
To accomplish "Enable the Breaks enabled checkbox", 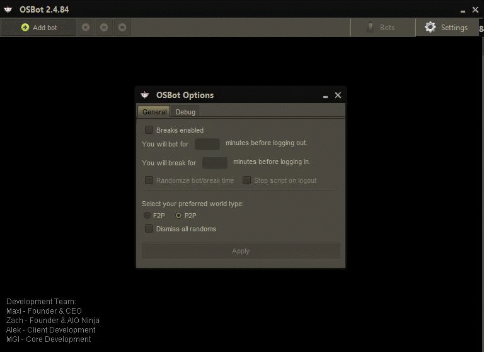I will click(149, 130).
